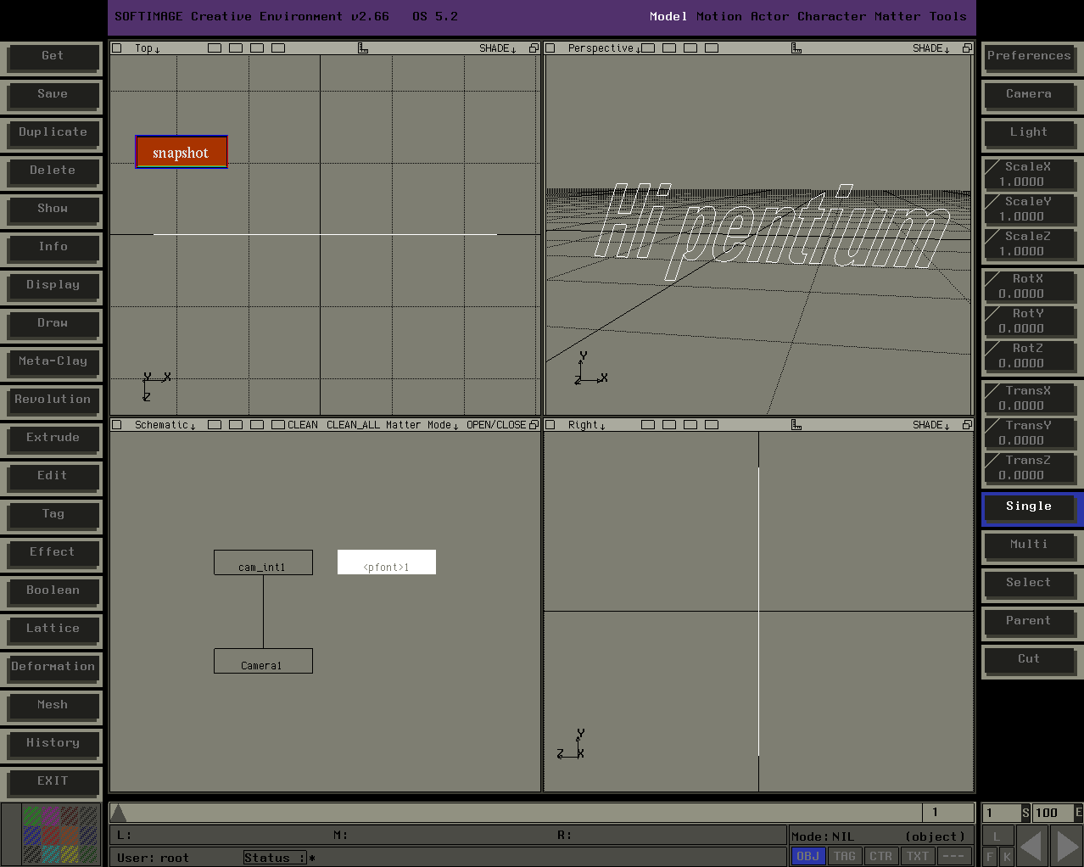Open the Tools module in title bar
This screenshot has height=867, width=1084.
(947, 16)
